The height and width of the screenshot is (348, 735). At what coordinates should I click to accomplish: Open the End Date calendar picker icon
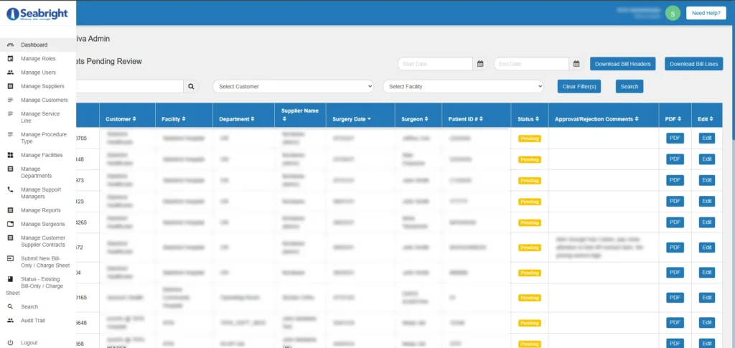point(576,64)
